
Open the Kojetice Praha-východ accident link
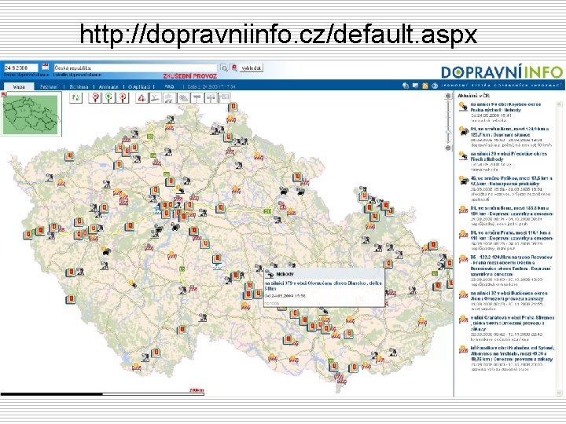[505, 107]
